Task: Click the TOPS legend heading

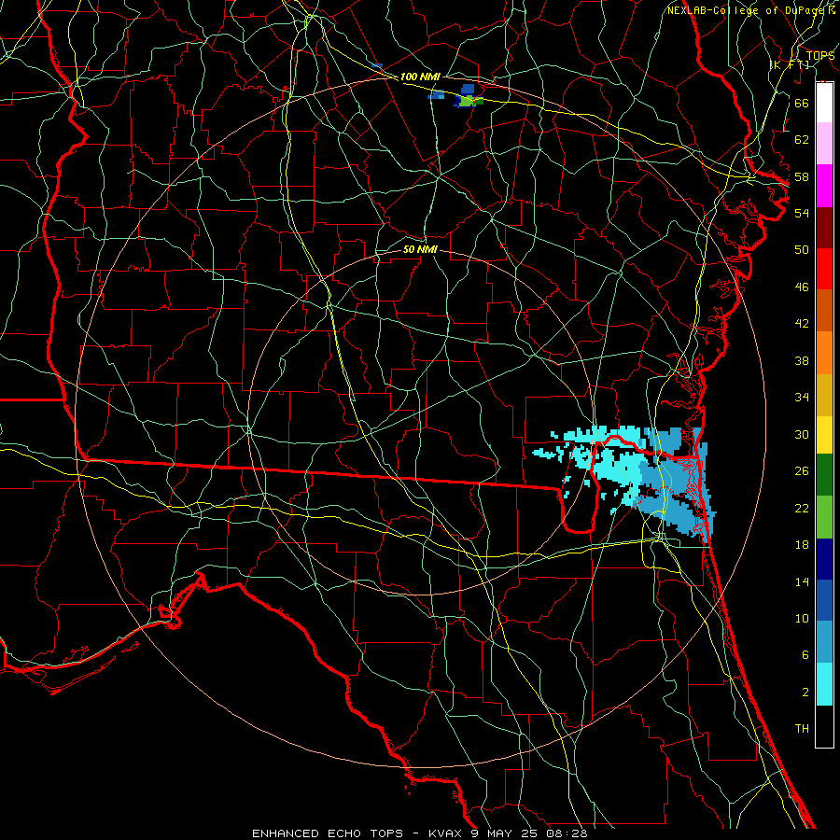Action: tap(820, 55)
